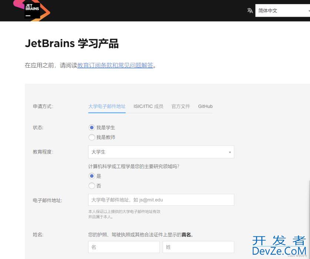Switch to the GitHub tab

tap(205, 106)
